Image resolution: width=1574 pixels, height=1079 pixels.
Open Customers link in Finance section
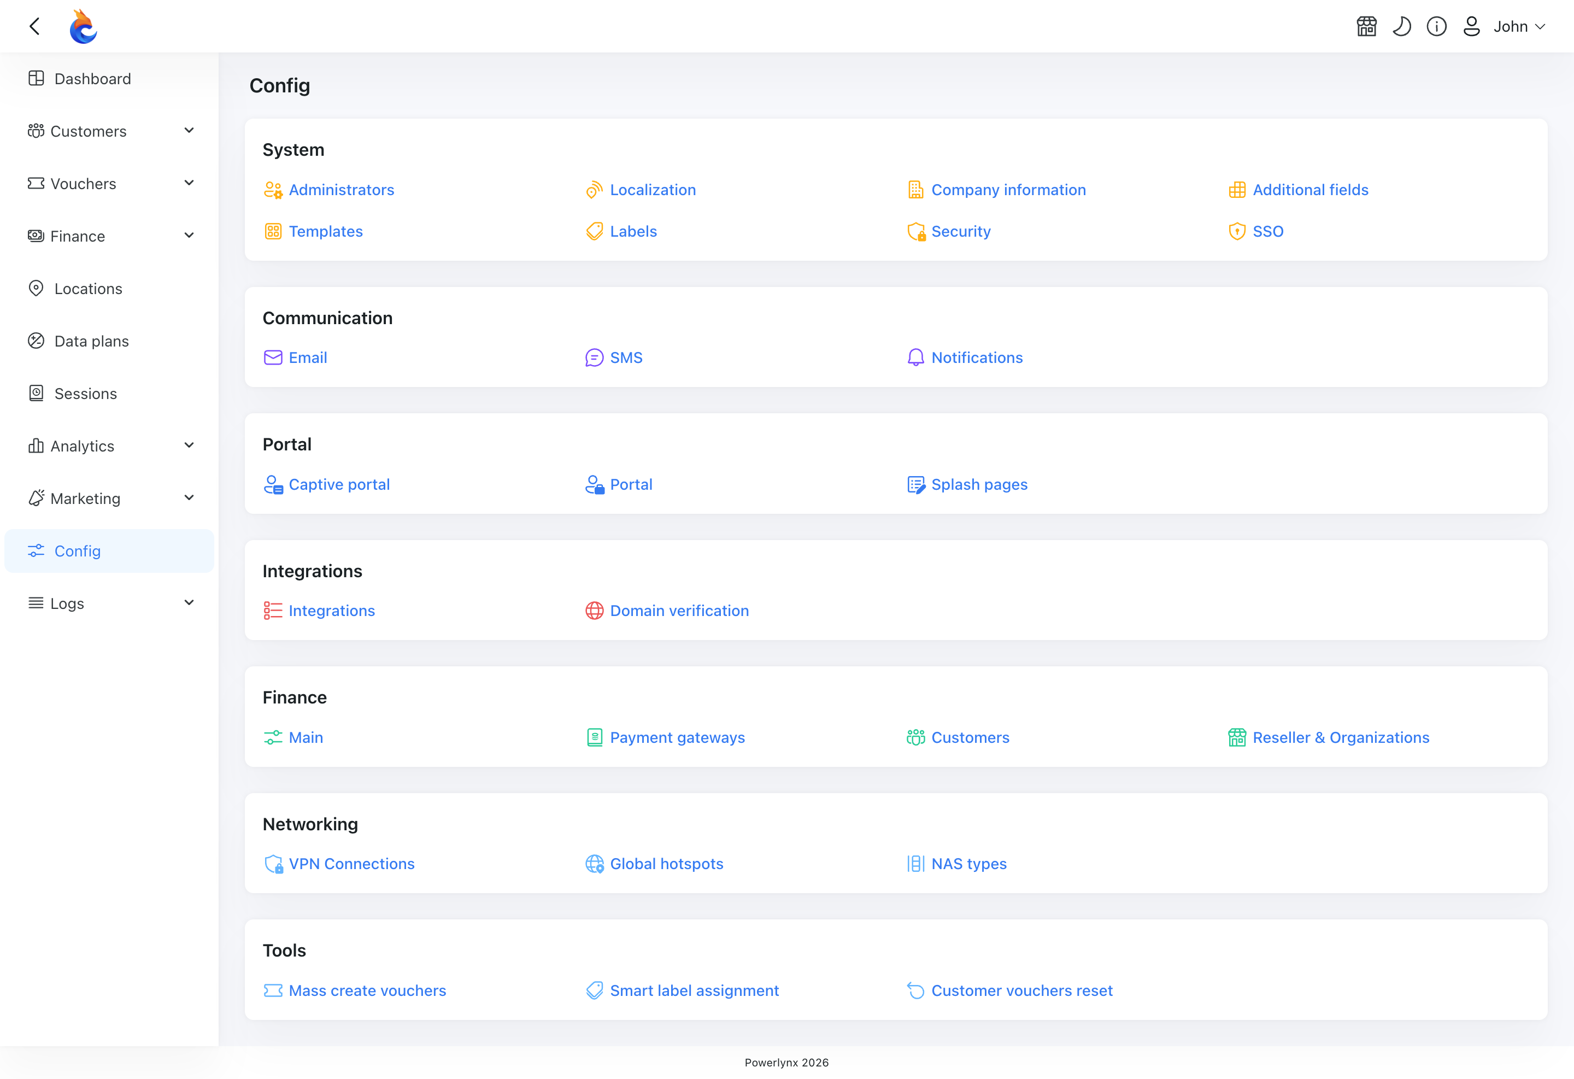click(970, 737)
